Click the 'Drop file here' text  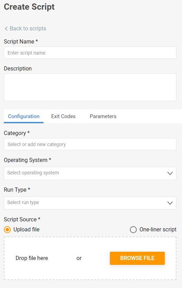pos(32,258)
